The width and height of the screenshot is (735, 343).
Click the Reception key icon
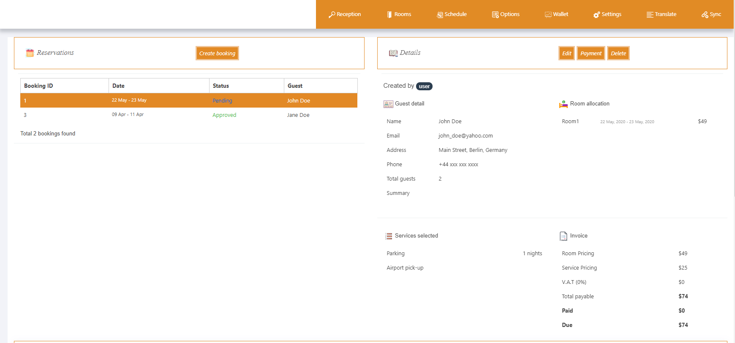click(332, 15)
